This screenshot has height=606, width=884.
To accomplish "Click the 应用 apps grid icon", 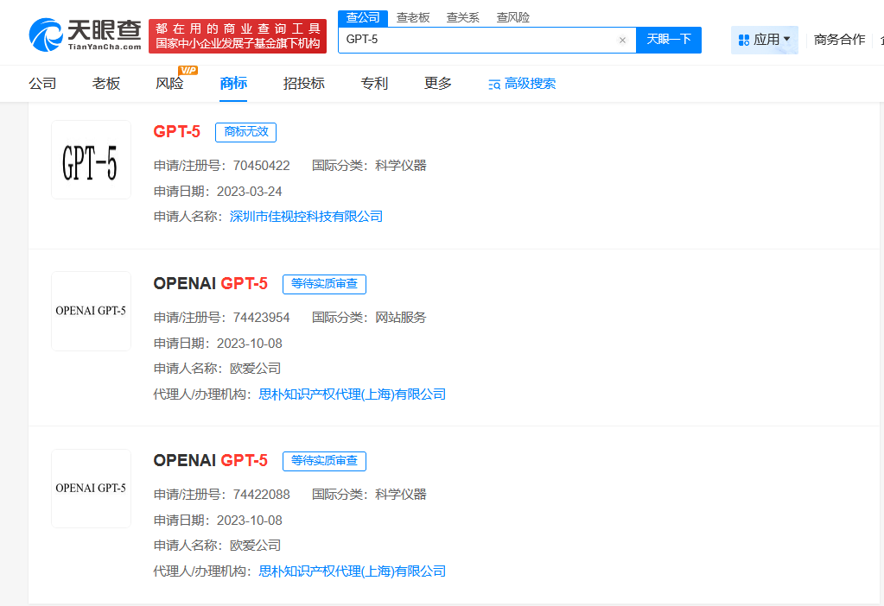I will 743,40.
